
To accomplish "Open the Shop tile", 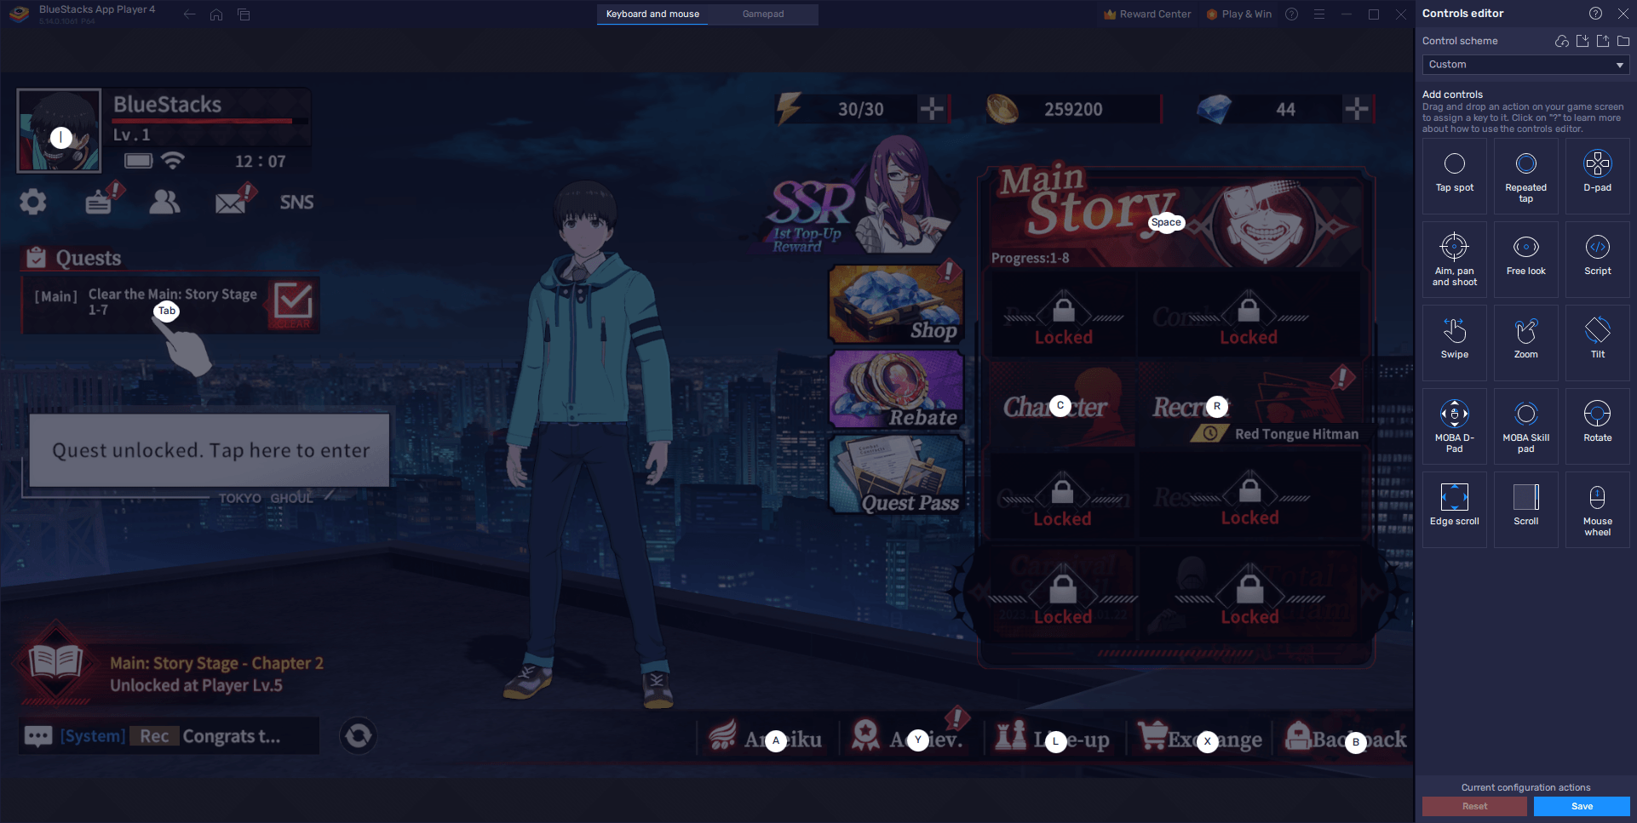I will pyautogui.click(x=896, y=304).
